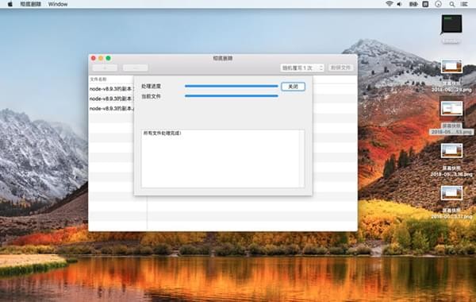
Task: Open Spotlight search magnifier icon
Action: [452, 4]
